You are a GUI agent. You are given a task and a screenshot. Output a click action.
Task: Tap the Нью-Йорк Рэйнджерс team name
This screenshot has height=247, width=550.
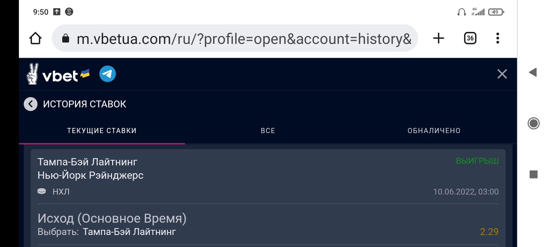tap(90, 175)
